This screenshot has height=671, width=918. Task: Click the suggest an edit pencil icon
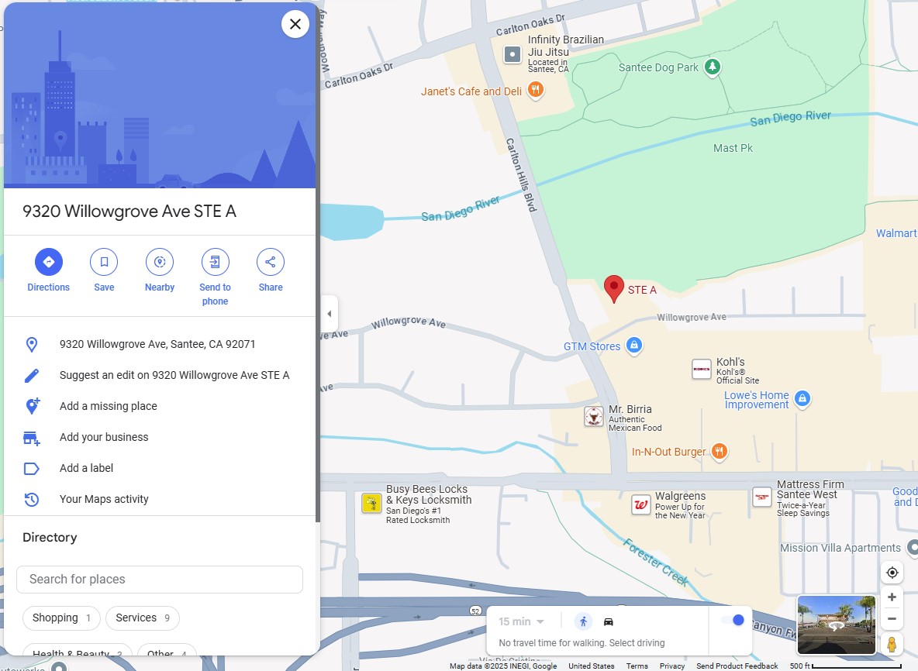pos(32,376)
